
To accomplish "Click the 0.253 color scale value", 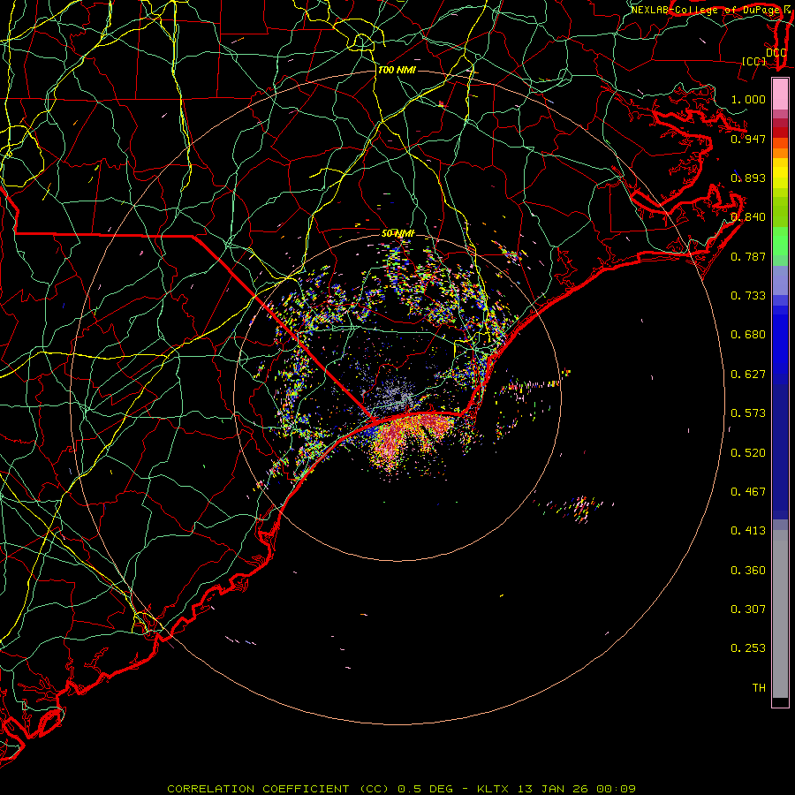I will 748,648.
